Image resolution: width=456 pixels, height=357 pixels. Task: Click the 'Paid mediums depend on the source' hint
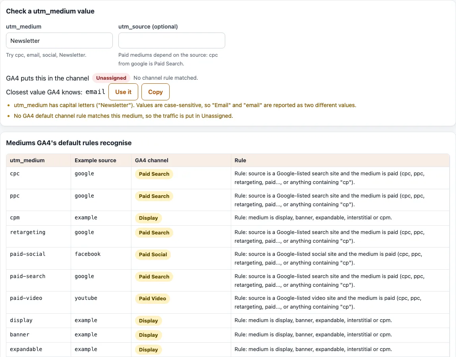click(x=168, y=59)
